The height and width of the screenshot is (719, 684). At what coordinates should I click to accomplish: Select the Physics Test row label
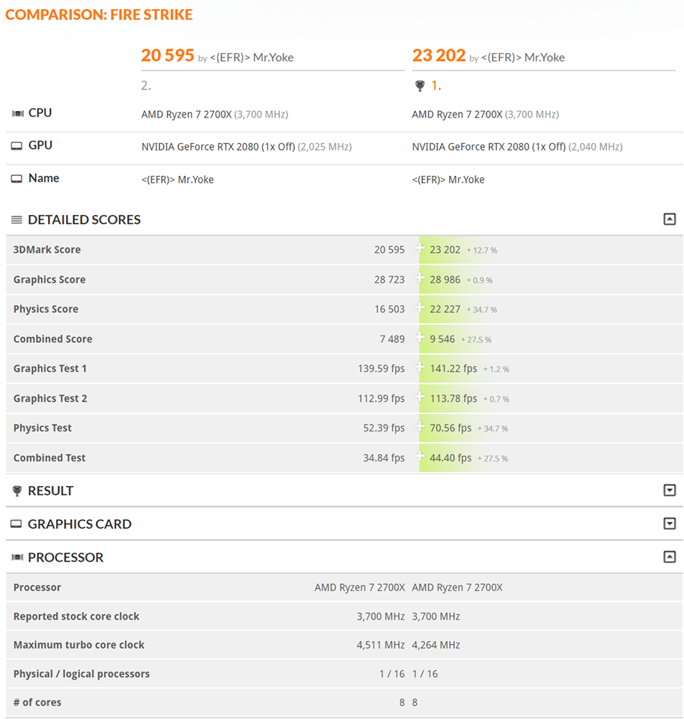point(43,428)
